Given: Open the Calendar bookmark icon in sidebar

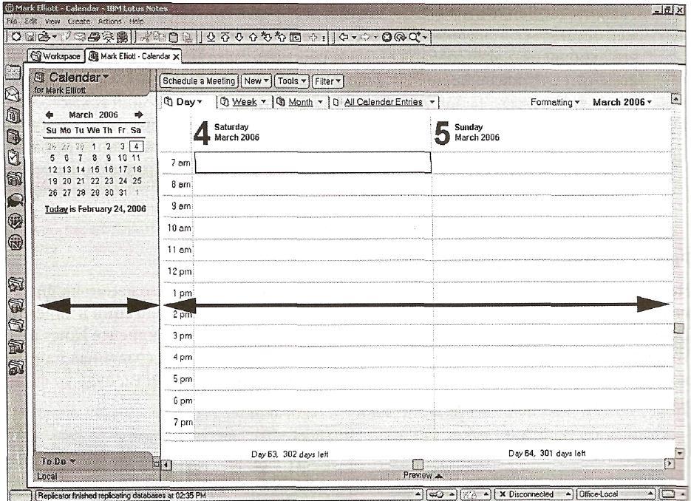Looking at the screenshot, I should pos(13,115).
